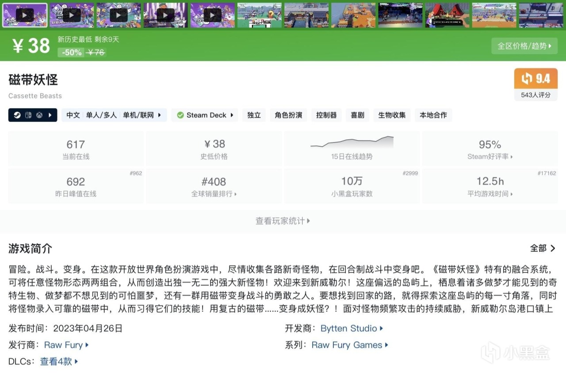Screen dimensions: 566x373
Task: Click the 新历史最低 label
Action: (x=74, y=39)
